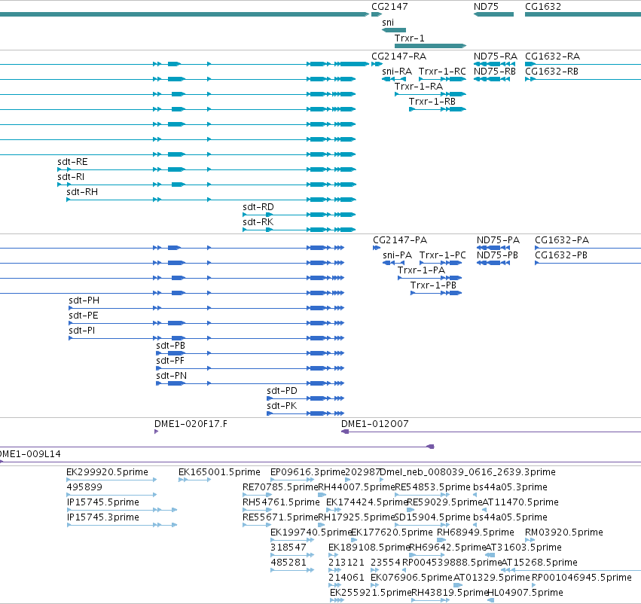
Task: Select the CG2147 gene label
Action: [389, 7]
